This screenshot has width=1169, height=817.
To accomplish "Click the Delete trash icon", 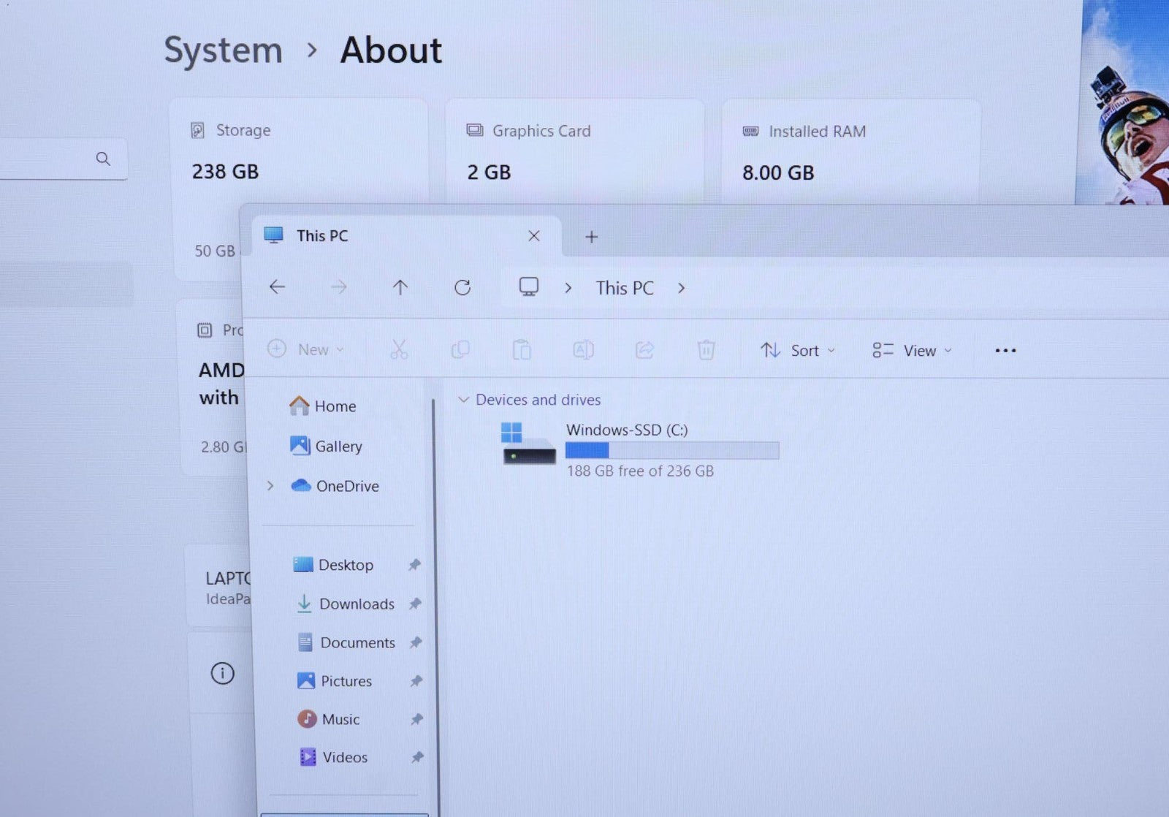I will point(706,350).
